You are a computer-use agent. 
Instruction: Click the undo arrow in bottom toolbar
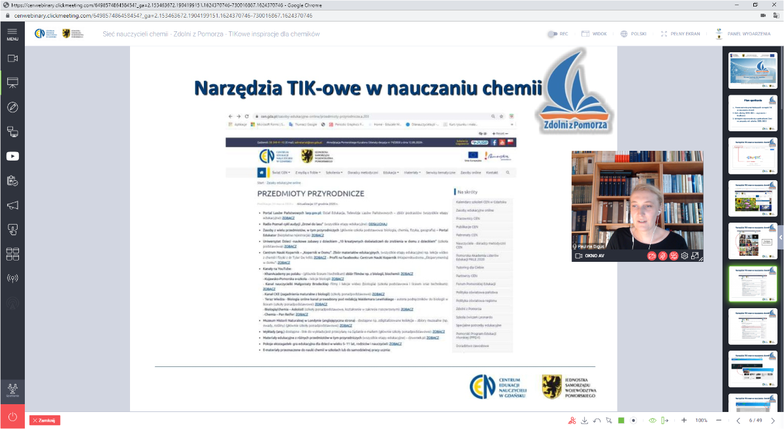pyautogui.click(x=596, y=421)
